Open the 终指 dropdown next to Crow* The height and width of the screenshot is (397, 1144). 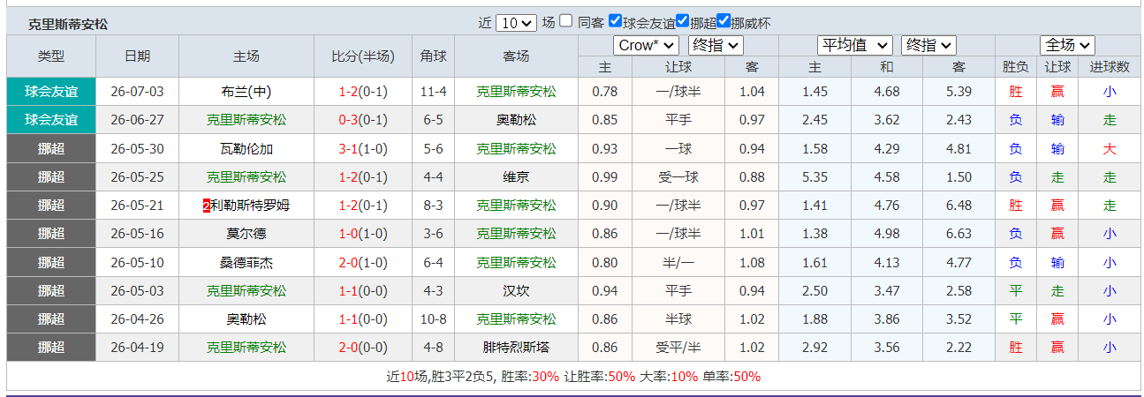(716, 45)
